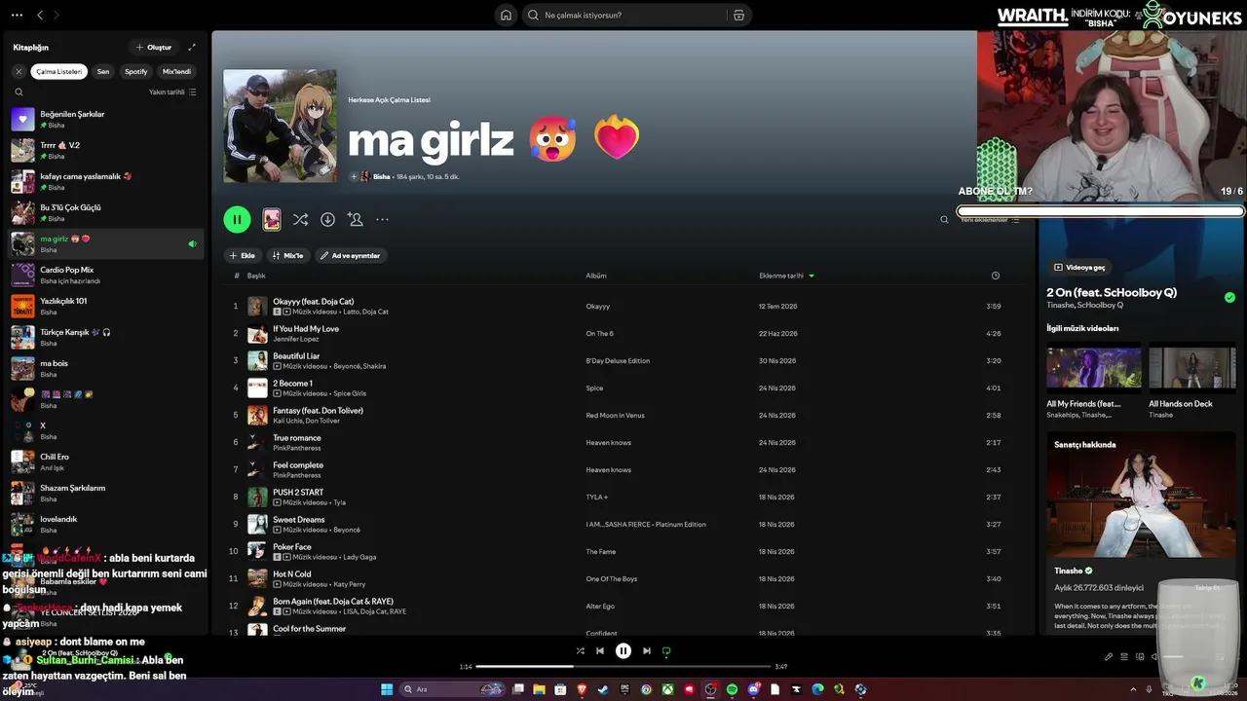
Task: Download the ma girlz playlist
Action: click(x=327, y=219)
